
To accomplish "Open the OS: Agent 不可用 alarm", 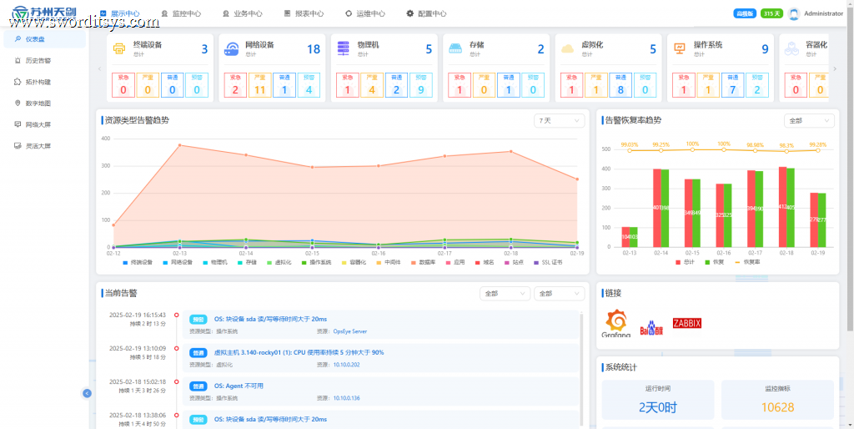I will point(239,386).
